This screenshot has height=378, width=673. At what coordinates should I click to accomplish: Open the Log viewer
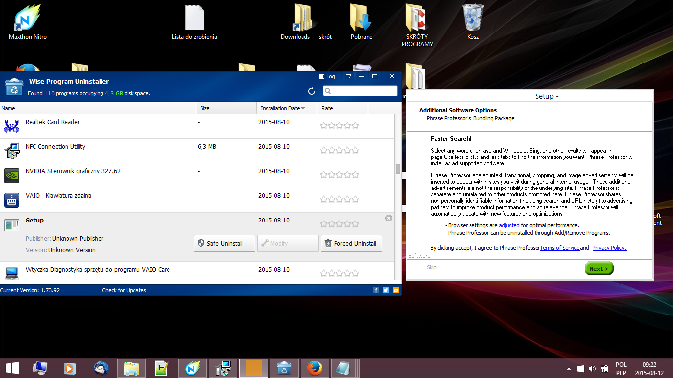327,76
